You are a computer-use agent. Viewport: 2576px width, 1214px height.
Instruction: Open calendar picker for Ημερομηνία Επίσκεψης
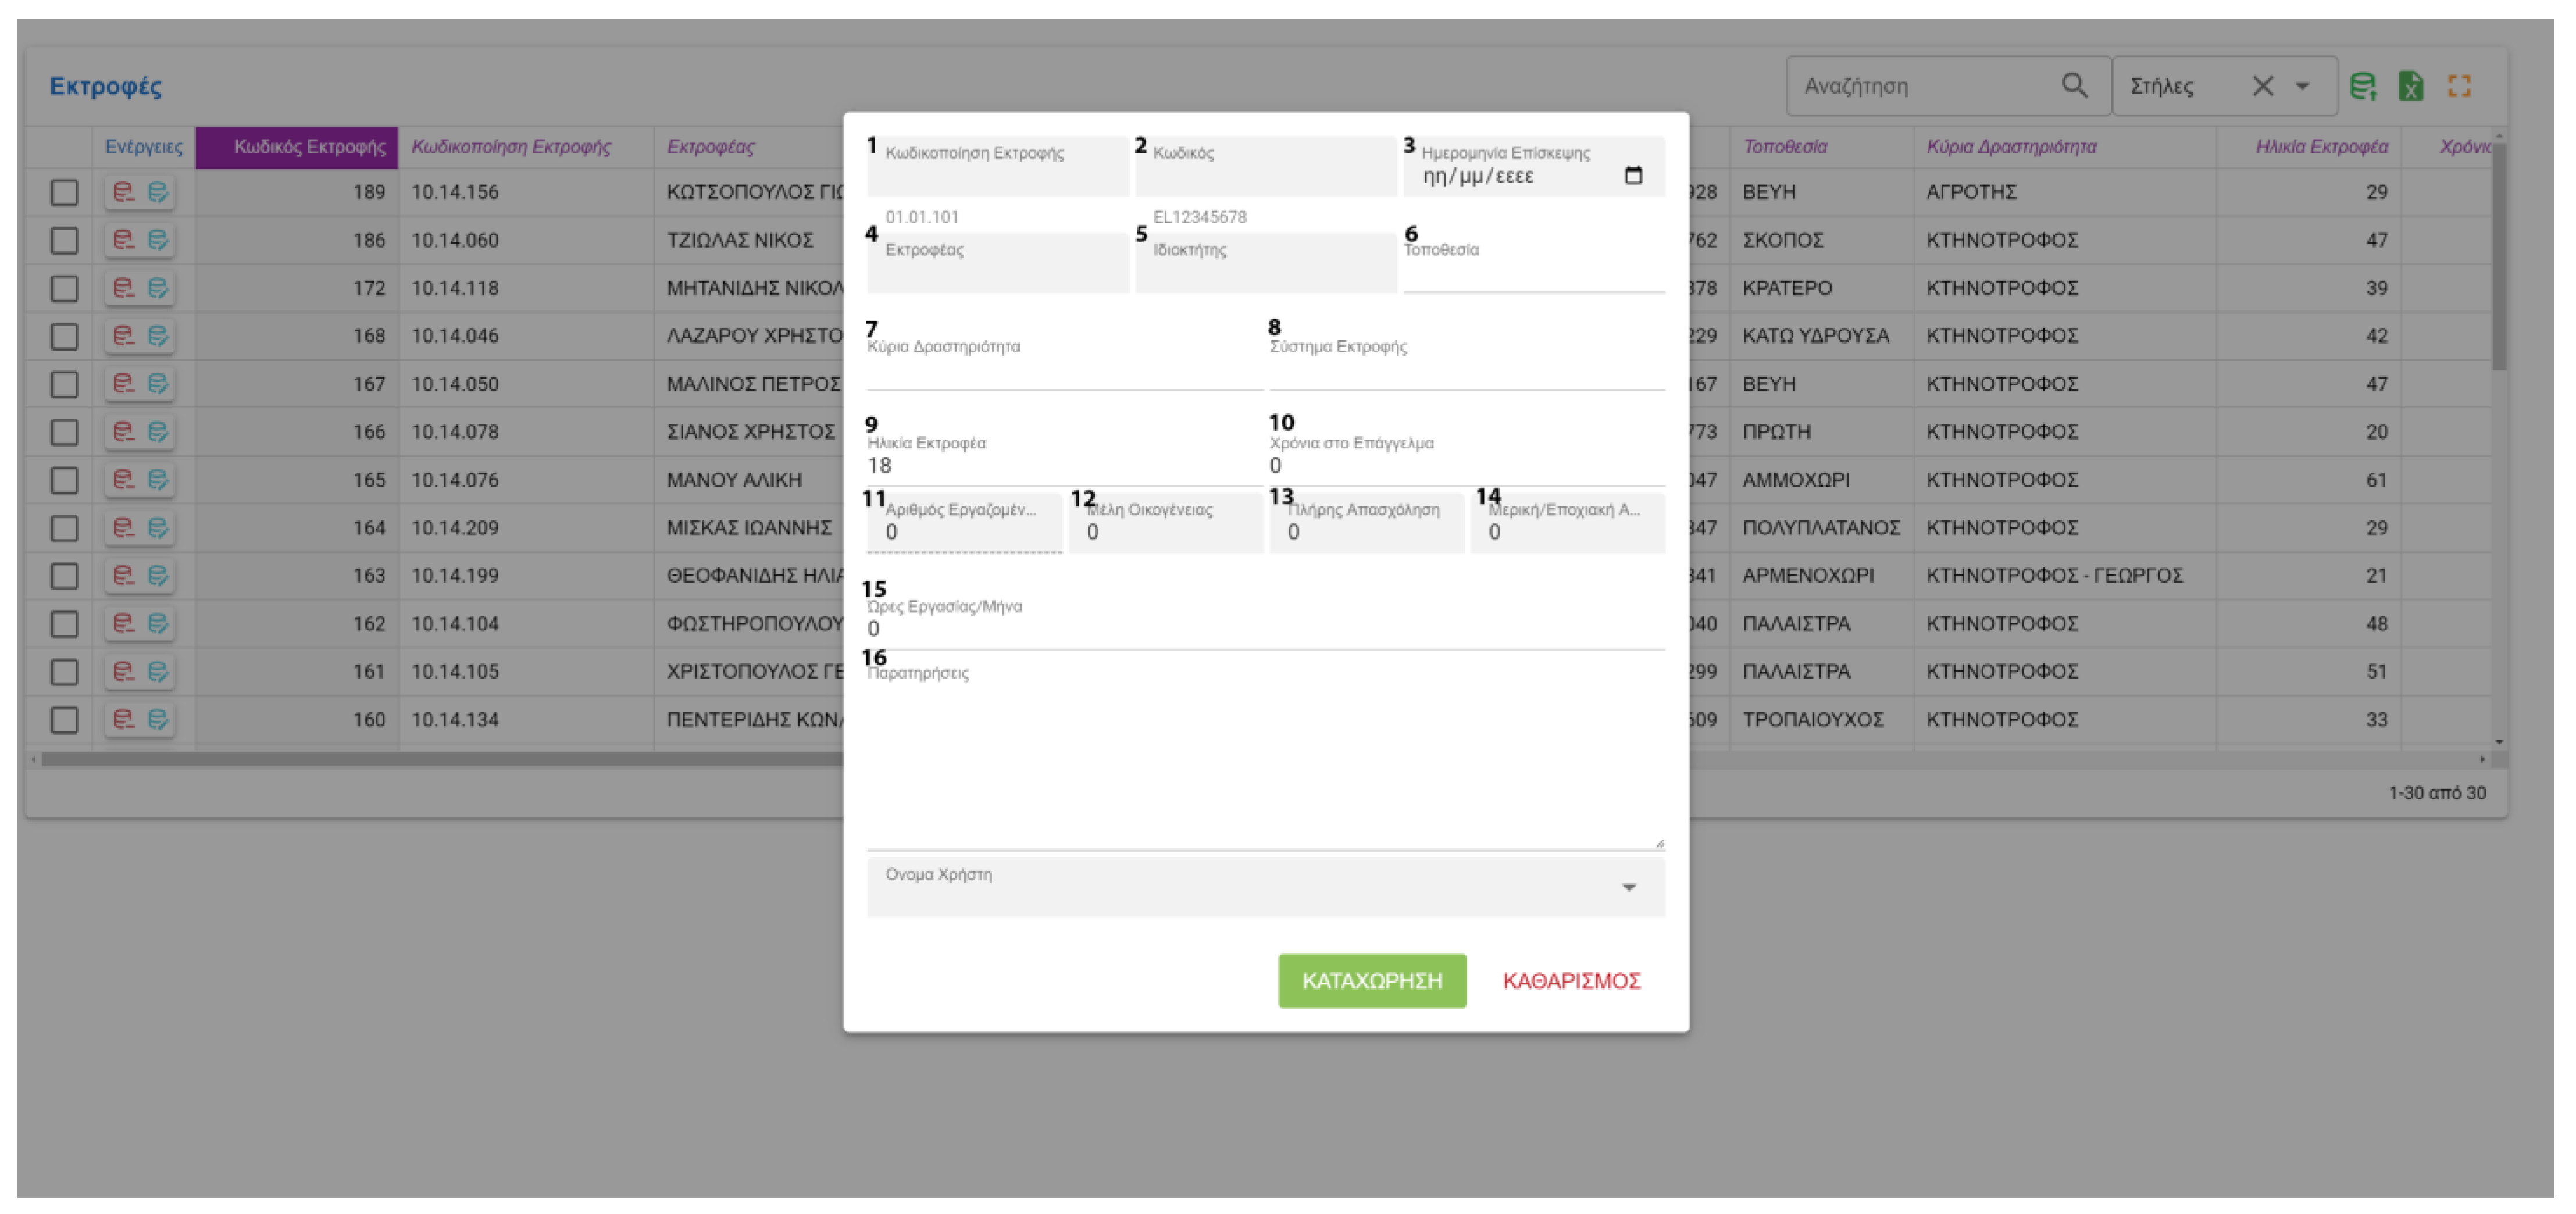[x=1633, y=176]
